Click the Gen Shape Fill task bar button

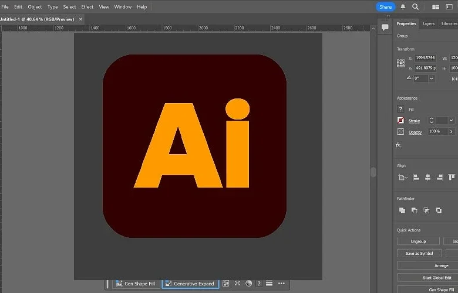point(136,284)
